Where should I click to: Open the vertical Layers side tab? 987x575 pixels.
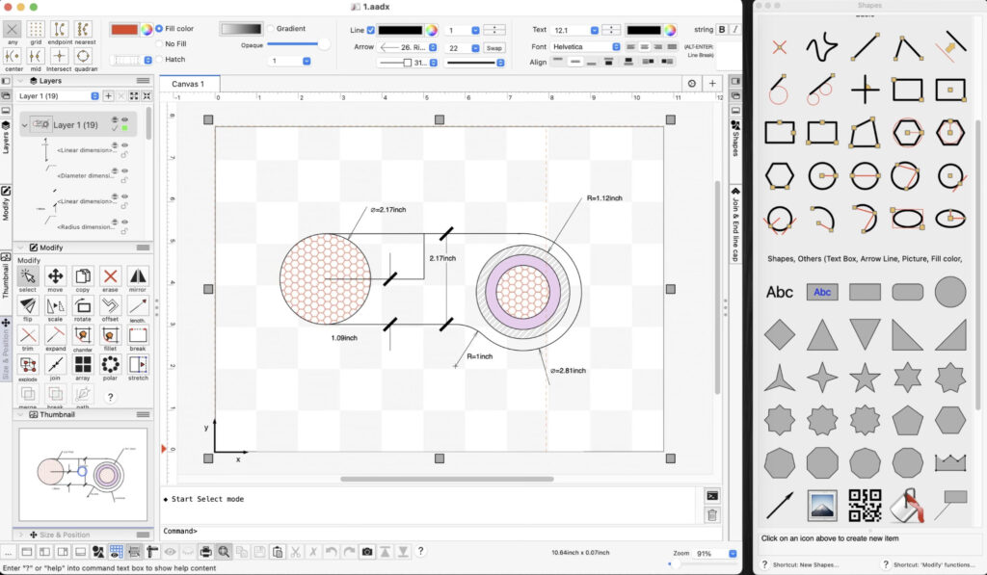6,138
